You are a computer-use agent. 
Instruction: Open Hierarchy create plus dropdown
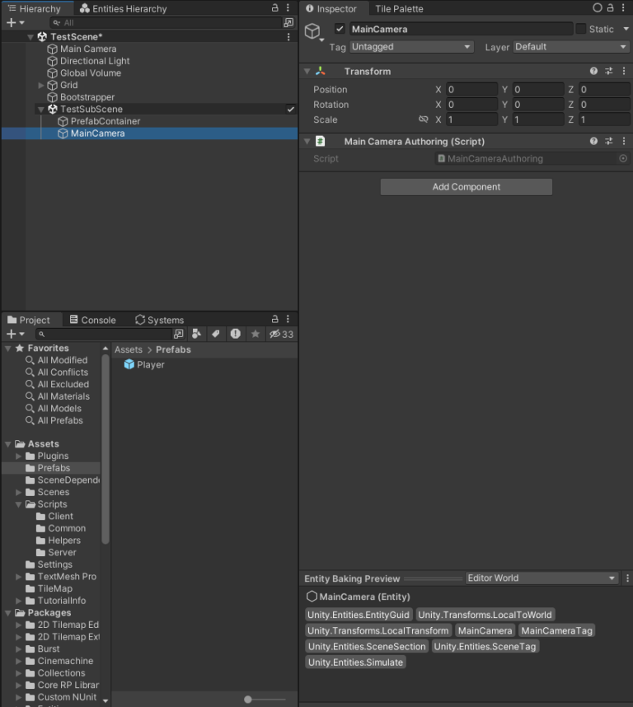(15, 22)
